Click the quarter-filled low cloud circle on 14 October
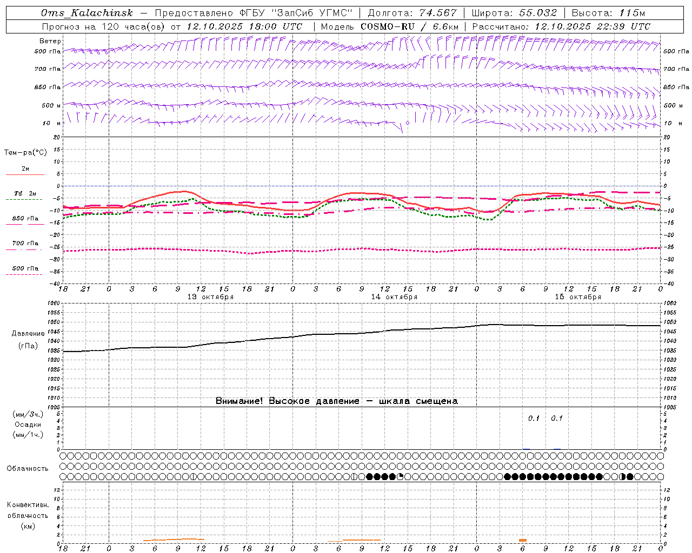The height and width of the screenshot is (553, 692). 400,476
